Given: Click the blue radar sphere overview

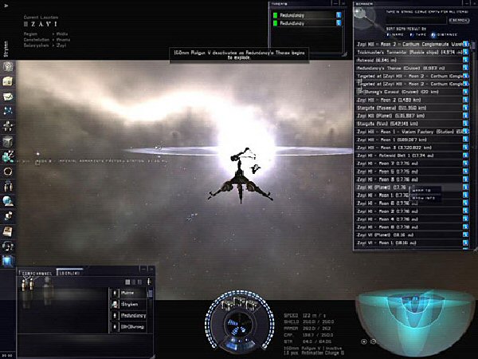Looking at the screenshot, I should click(416, 322).
